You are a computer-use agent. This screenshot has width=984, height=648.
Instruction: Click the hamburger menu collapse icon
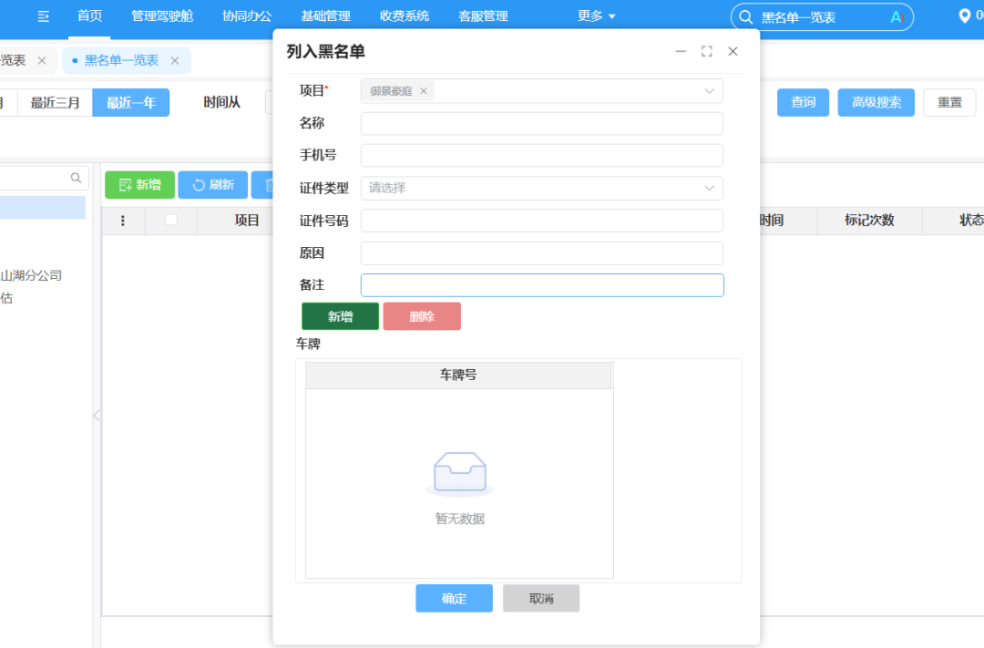point(44,16)
